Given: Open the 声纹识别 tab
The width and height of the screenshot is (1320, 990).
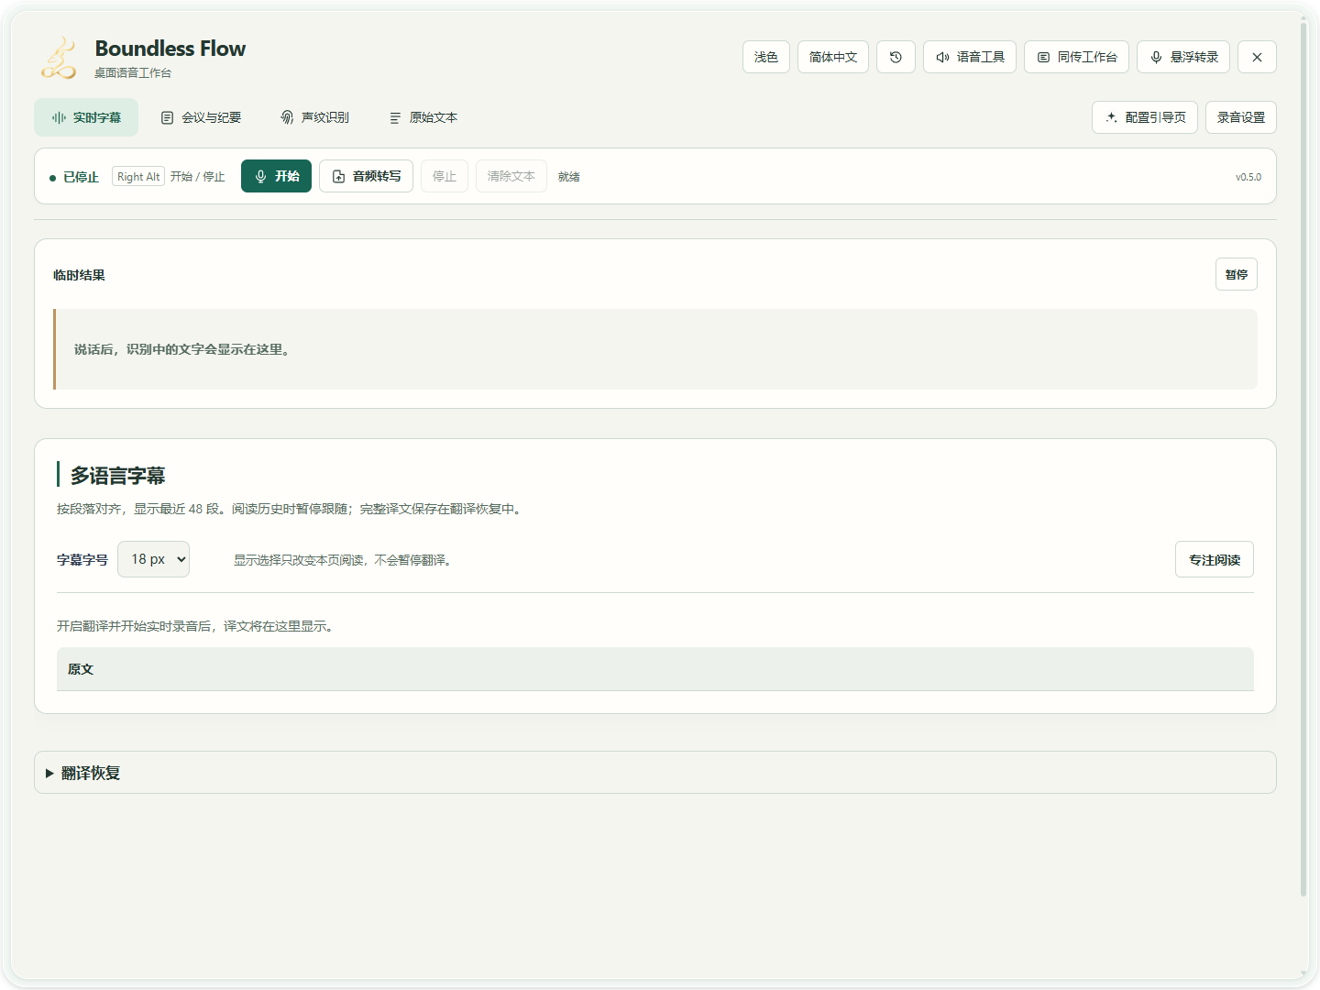Looking at the screenshot, I should (x=314, y=117).
